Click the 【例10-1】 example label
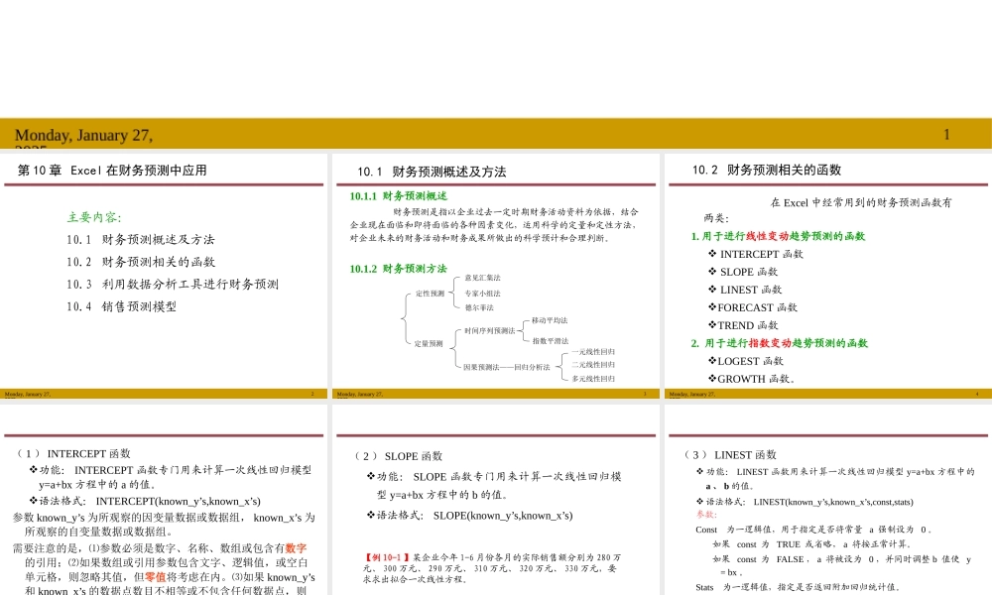 [x=386, y=557]
